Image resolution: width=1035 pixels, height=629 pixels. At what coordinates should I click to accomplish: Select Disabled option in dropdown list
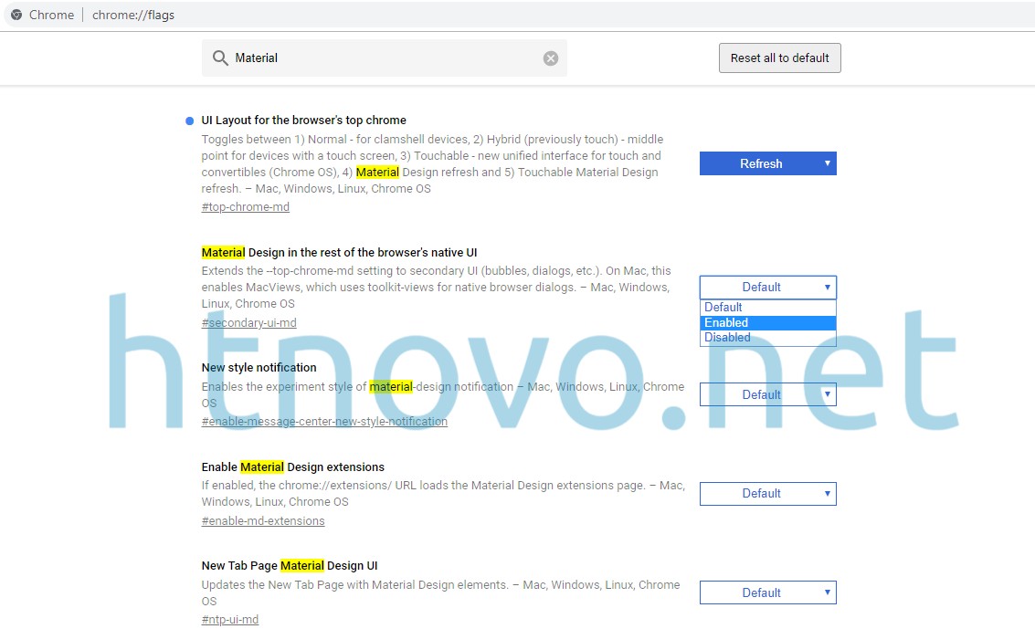coord(767,338)
